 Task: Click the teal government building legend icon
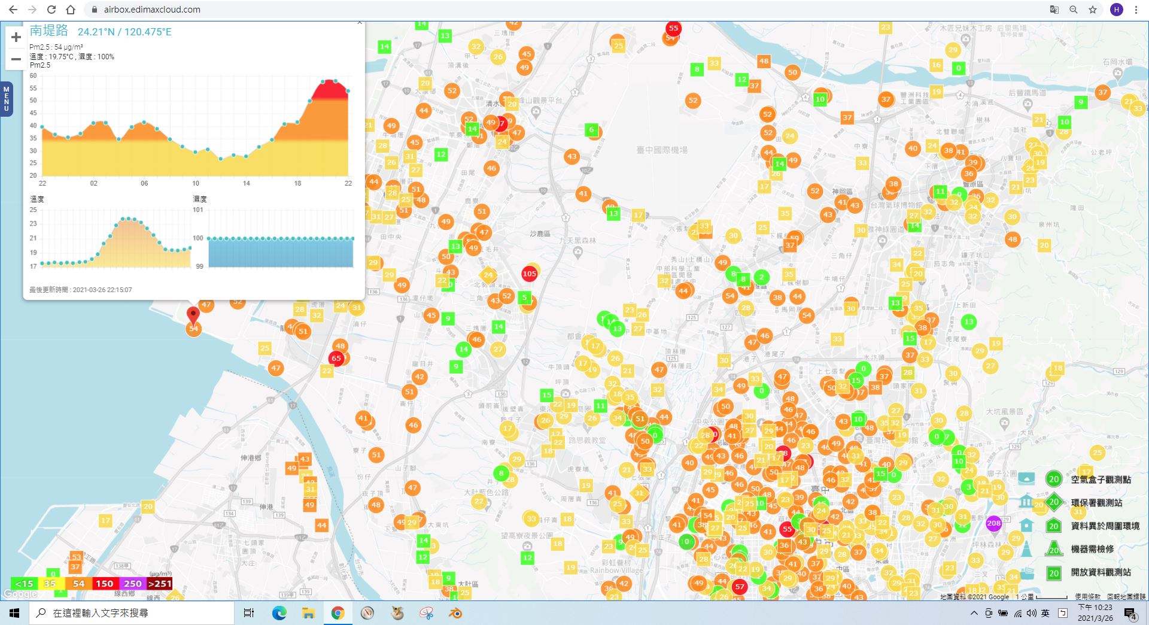pyautogui.click(x=1026, y=502)
